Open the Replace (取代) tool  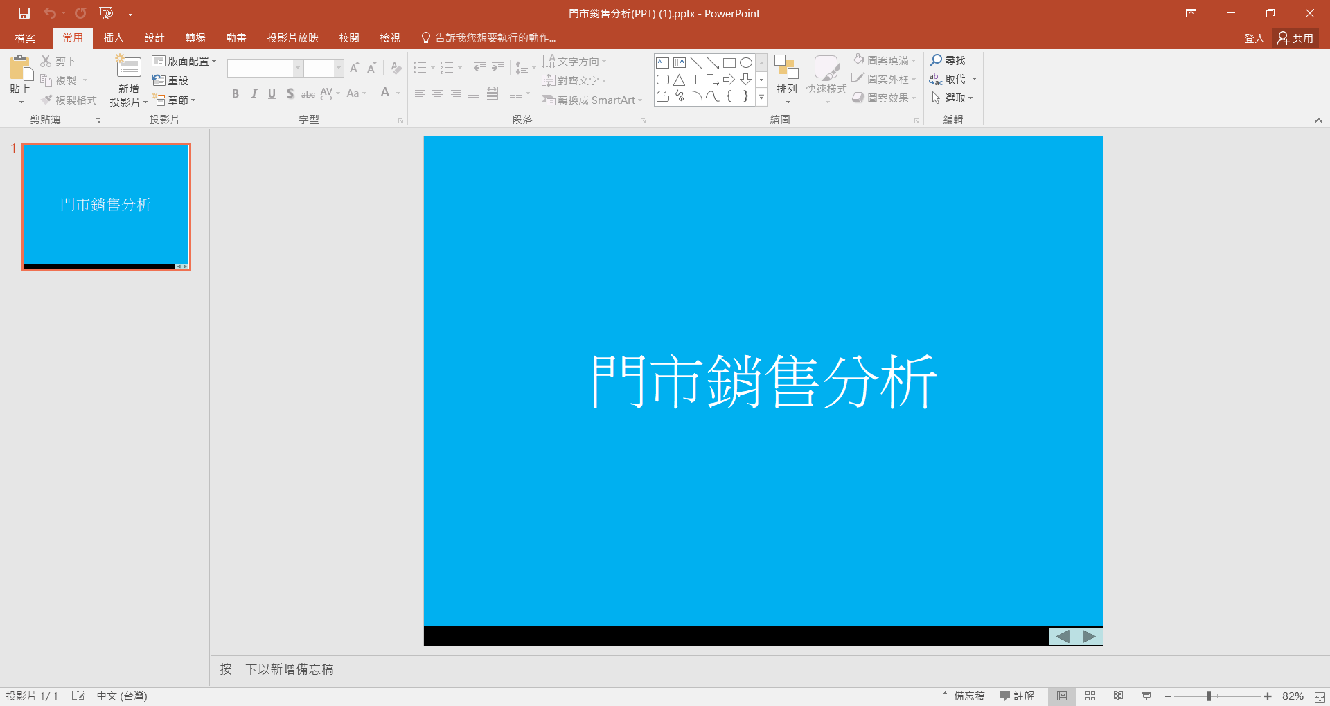(952, 79)
